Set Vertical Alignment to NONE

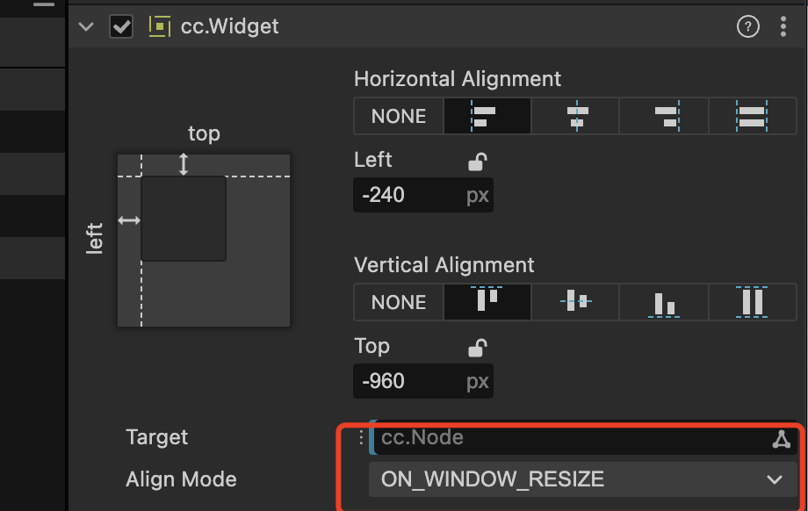pyautogui.click(x=399, y=302)
